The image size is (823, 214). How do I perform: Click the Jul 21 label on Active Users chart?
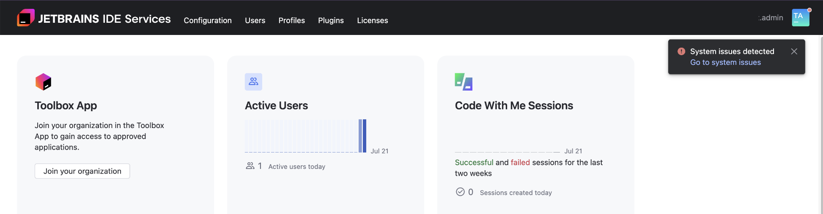click(379, 151)
